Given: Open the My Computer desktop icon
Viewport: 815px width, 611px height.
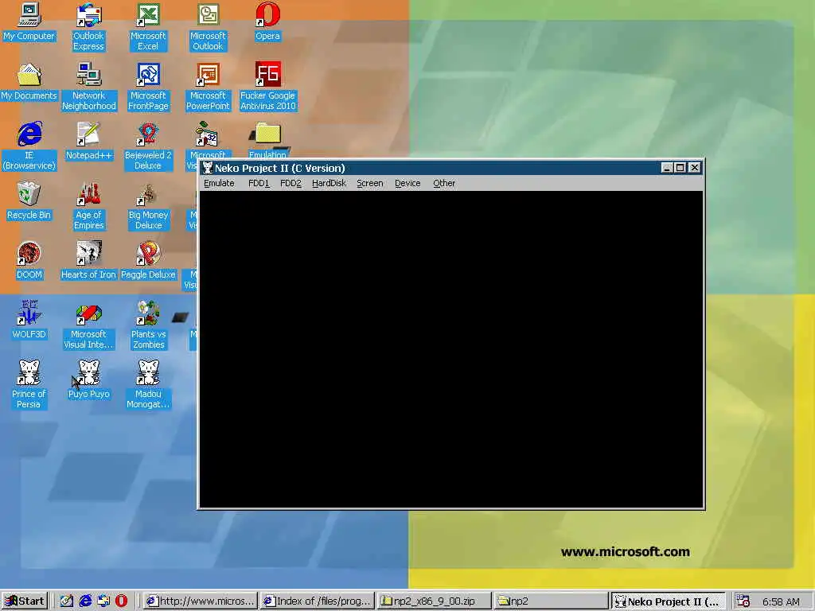Looking at the screenshot, I should 29,21.
